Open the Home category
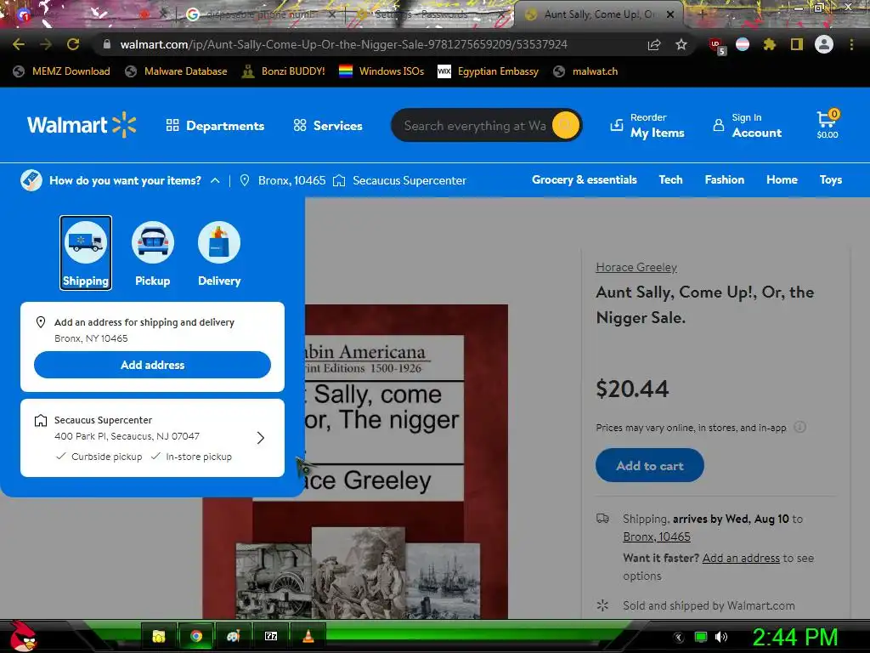The height and width of the screenshot is (653, 870). [782, 179]
